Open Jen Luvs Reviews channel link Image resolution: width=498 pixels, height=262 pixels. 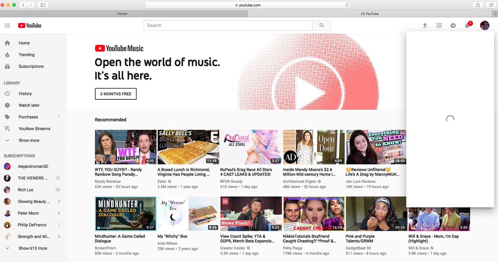point(361,181)
